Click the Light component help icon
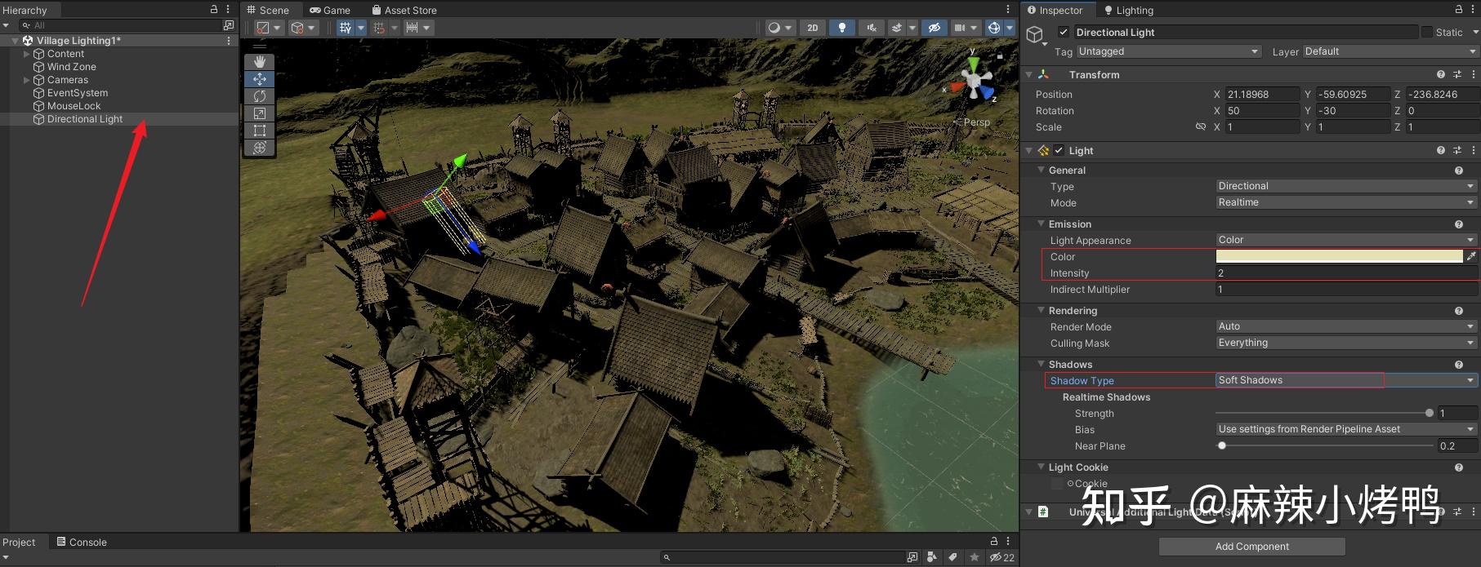Image resolution: width=1481 pixels, height=567 pixels. coord(1441,150)
